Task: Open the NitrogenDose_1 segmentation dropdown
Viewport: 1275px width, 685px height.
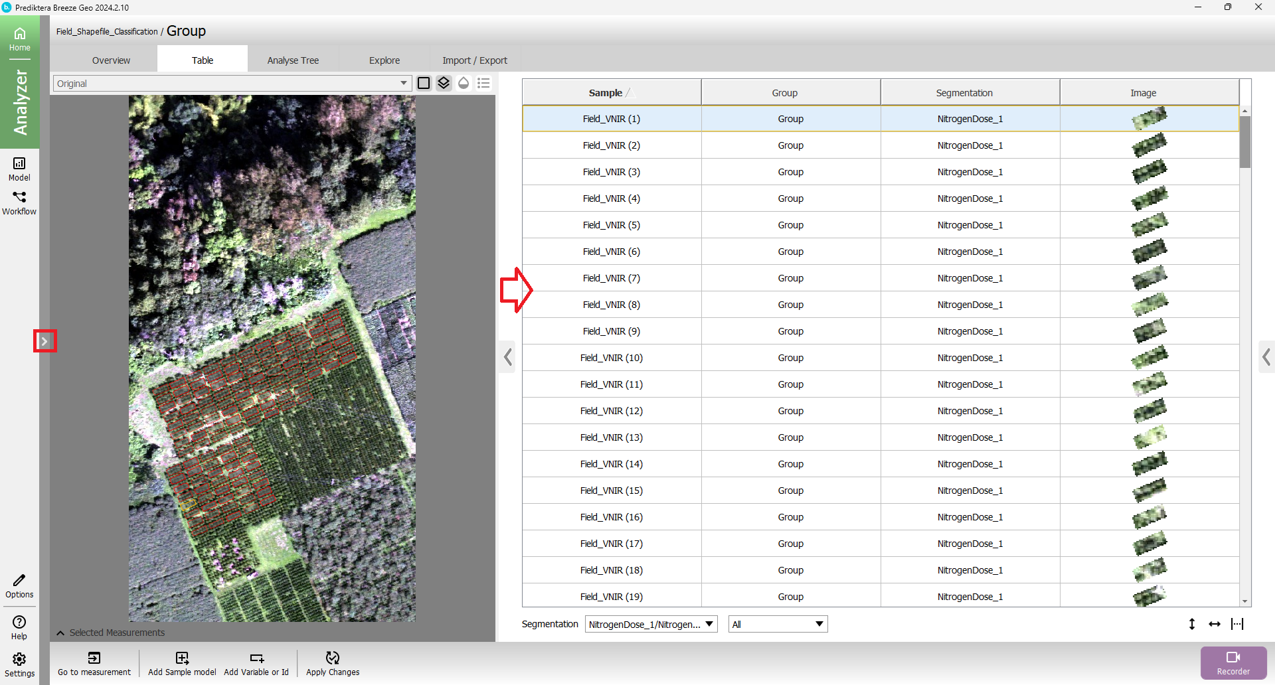Action: click(651, 624)
